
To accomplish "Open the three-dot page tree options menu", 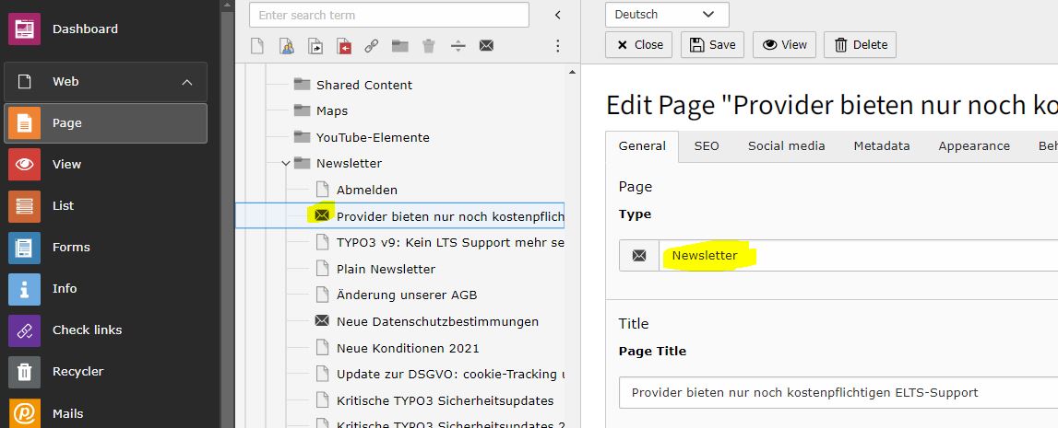I will 557,45.
